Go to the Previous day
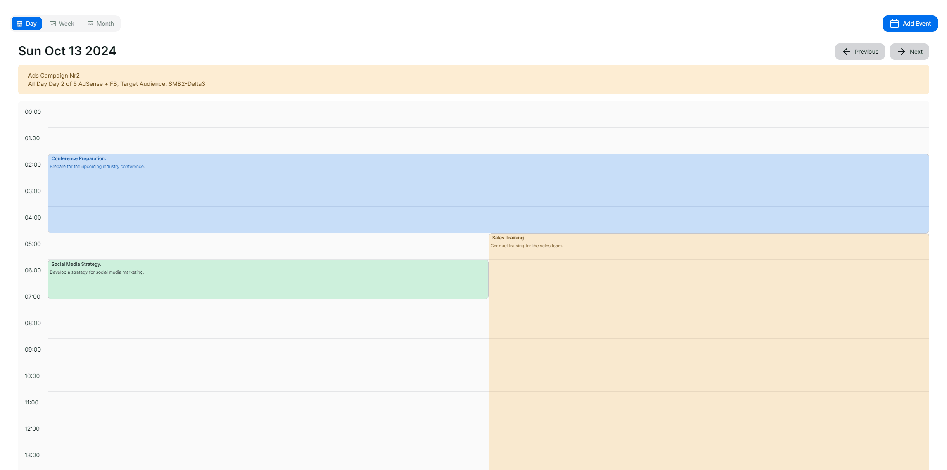 pos(859,52)
